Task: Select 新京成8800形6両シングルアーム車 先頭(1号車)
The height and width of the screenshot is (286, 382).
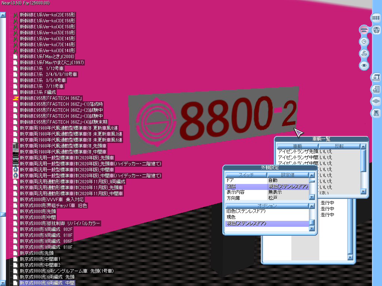Action: (67, 271)
